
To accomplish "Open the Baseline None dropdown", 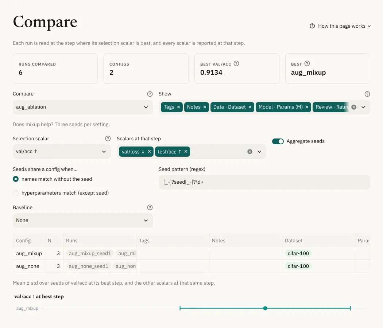I will coord(83,220).
